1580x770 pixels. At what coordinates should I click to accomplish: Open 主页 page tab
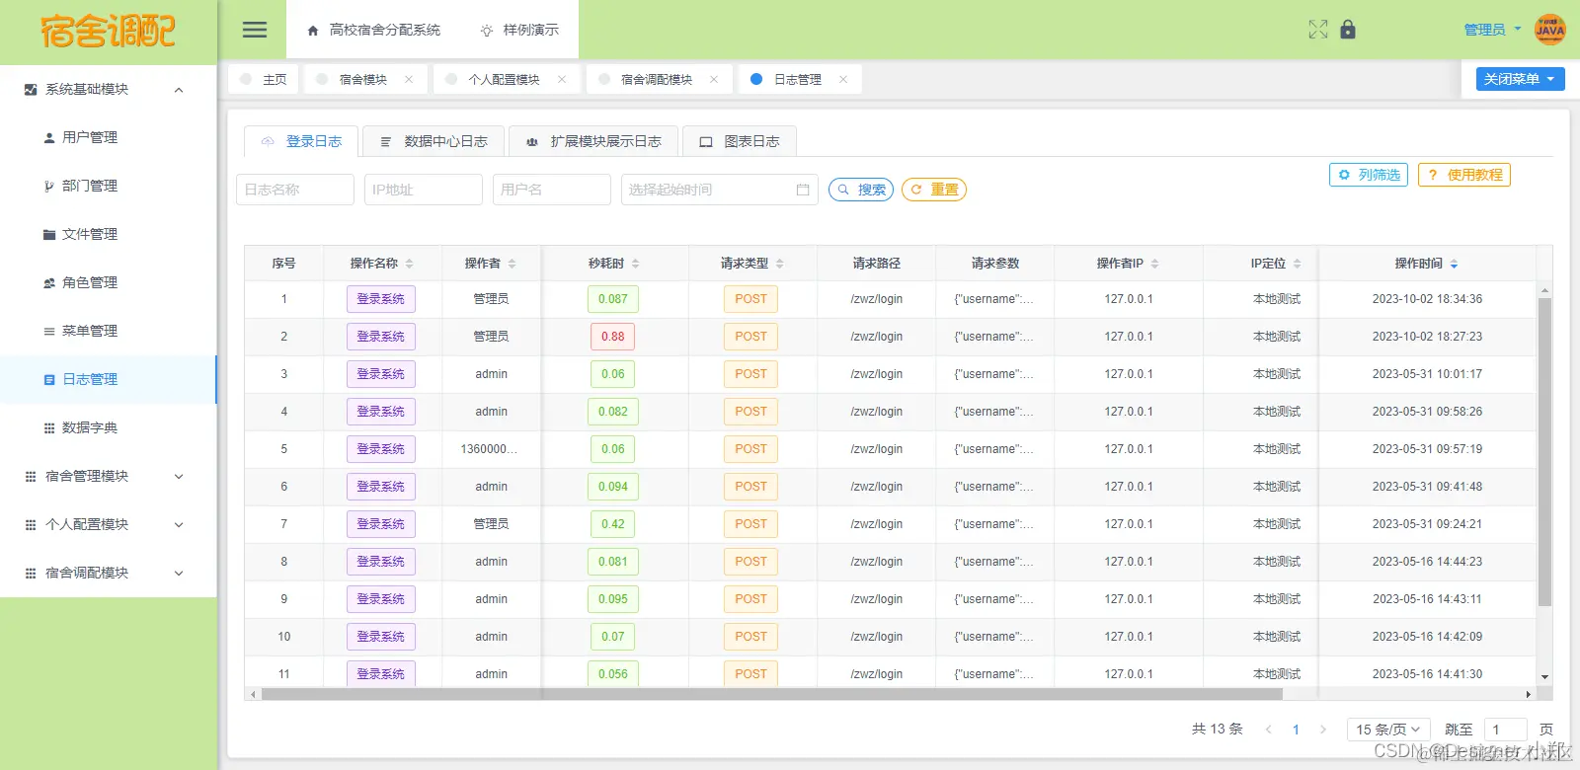(264, 79)
